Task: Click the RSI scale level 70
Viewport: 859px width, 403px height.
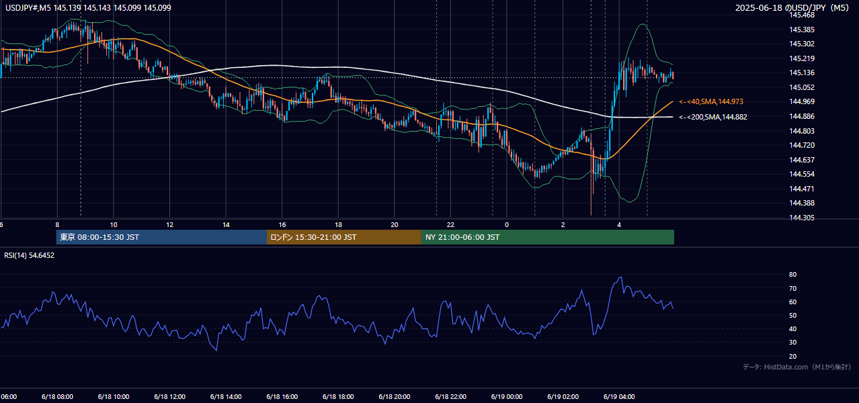Action: coord(793,288)
